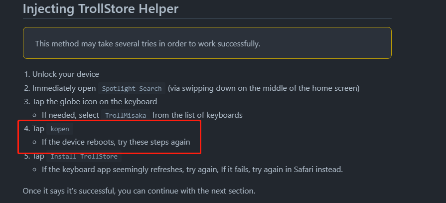Click the word Tap in step 4

point(38,129)
